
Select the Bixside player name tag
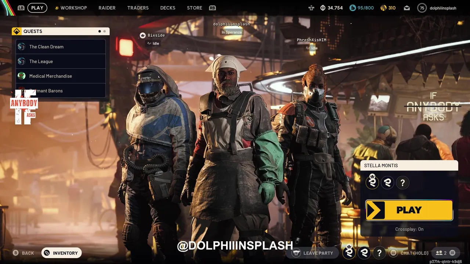click(x=156, y=35)
